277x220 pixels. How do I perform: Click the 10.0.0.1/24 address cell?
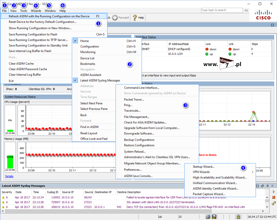185,54
